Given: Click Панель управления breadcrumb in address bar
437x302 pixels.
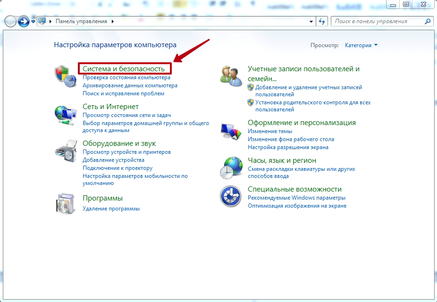Looking at the screenshot, I should 81,22.
